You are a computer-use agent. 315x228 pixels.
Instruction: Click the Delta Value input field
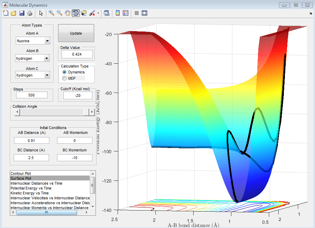point(77,54)
